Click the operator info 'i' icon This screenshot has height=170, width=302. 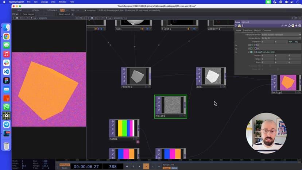click(x=243, y=26)
